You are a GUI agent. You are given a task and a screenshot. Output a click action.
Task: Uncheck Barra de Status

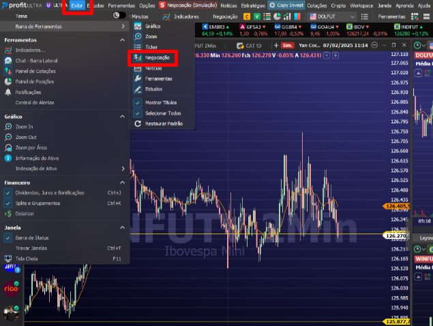pos(8,238)
